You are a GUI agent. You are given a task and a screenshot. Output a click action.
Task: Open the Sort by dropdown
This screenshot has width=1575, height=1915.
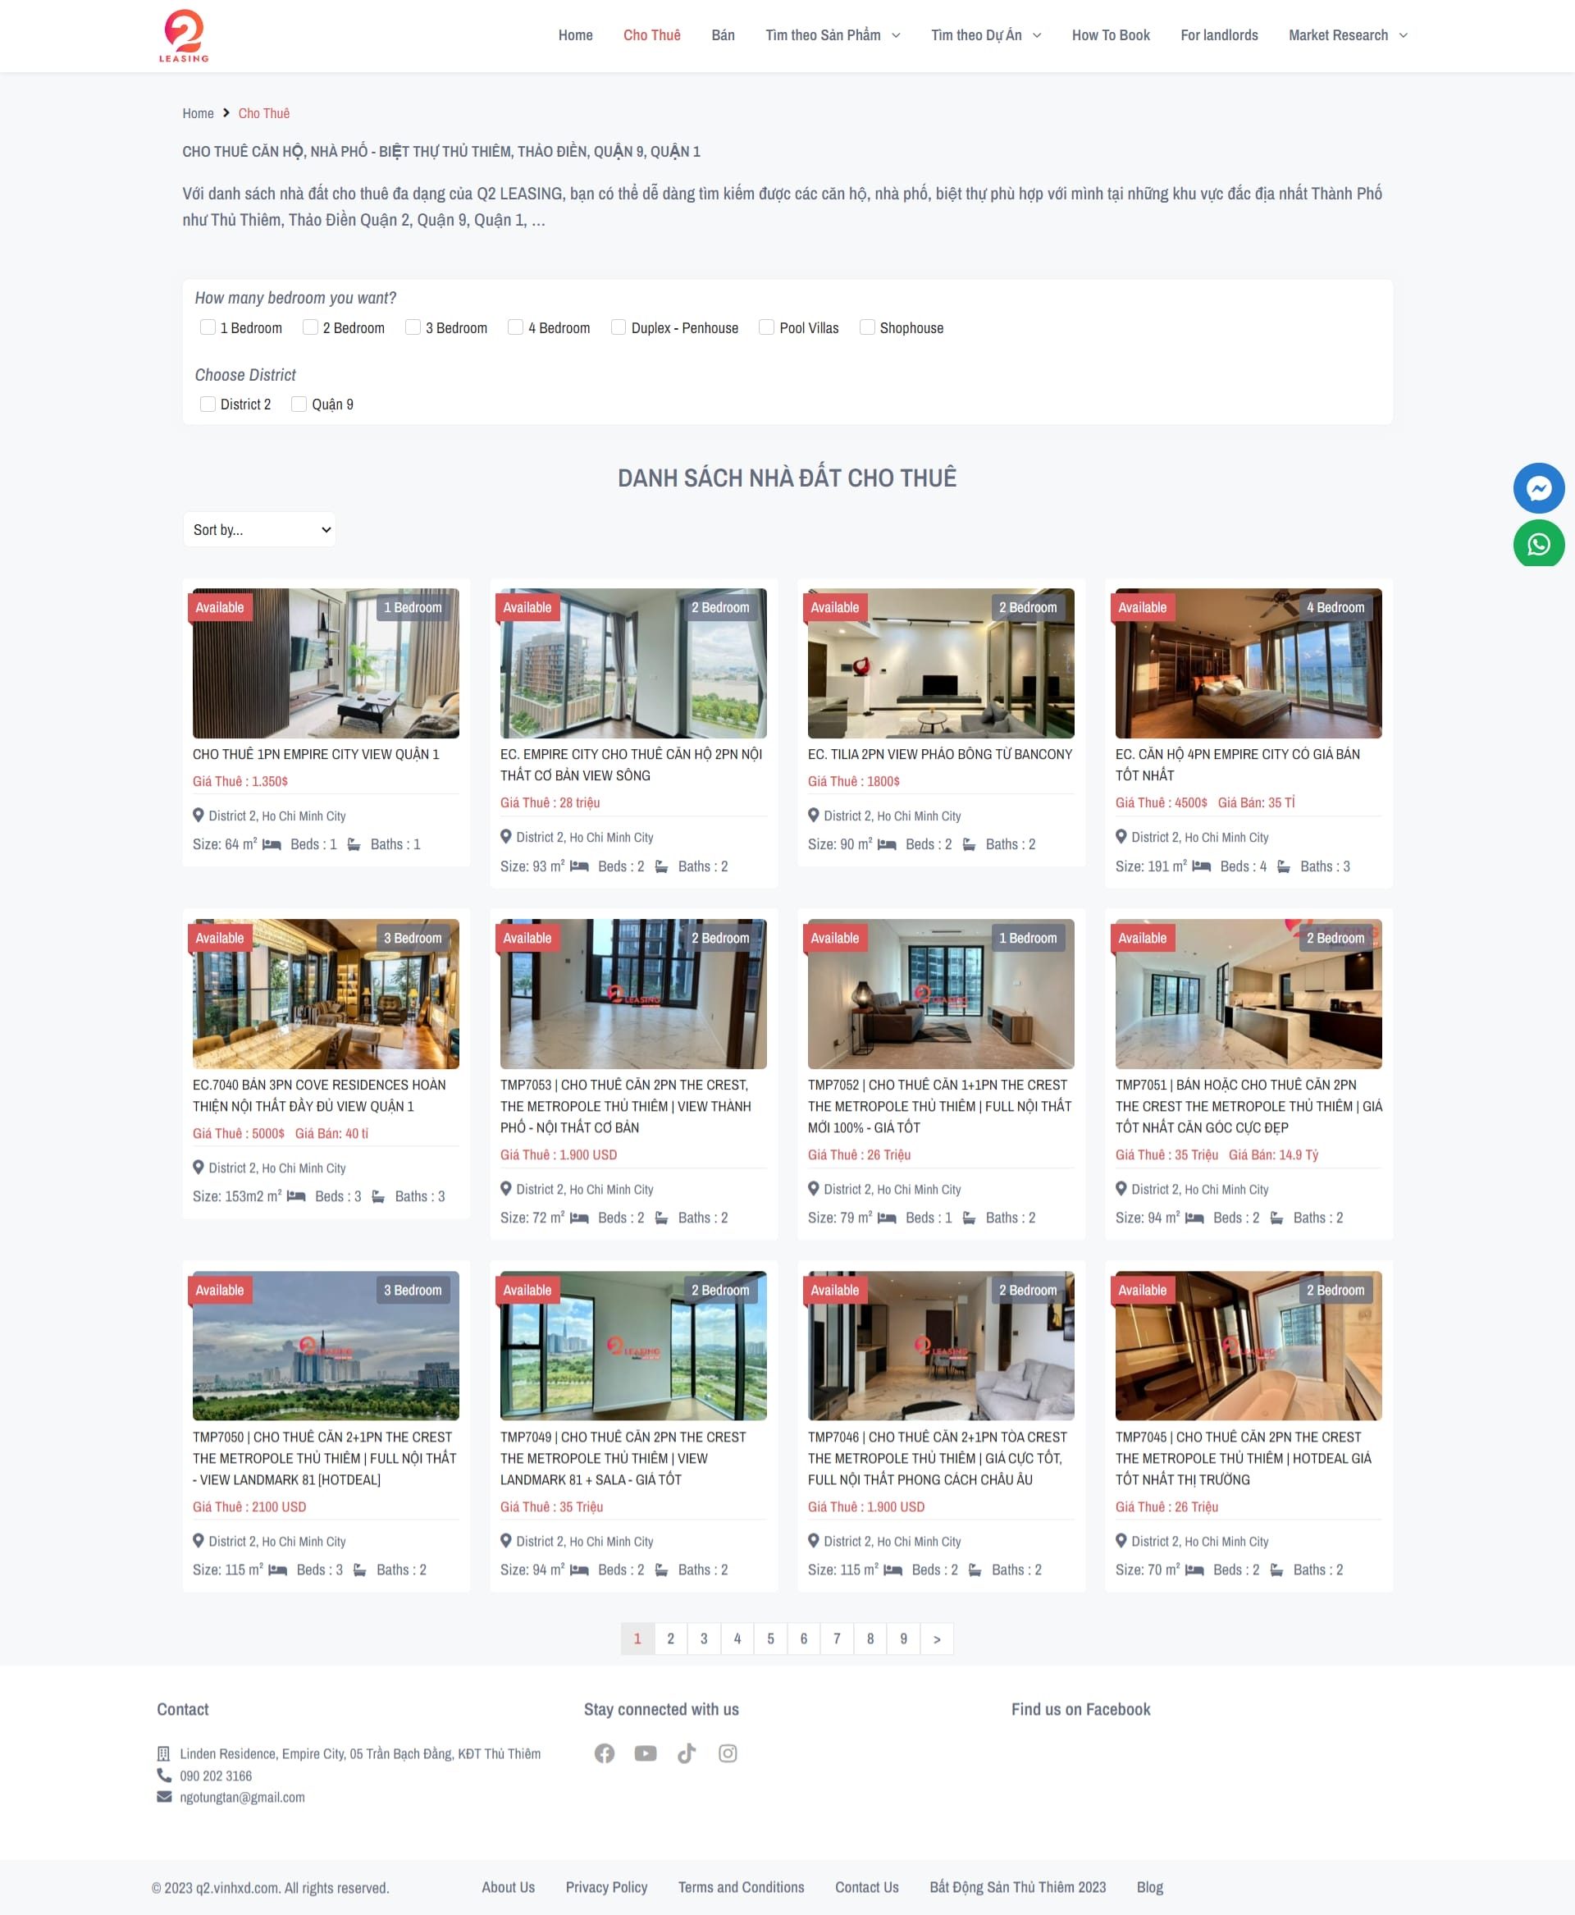[259, 529]
